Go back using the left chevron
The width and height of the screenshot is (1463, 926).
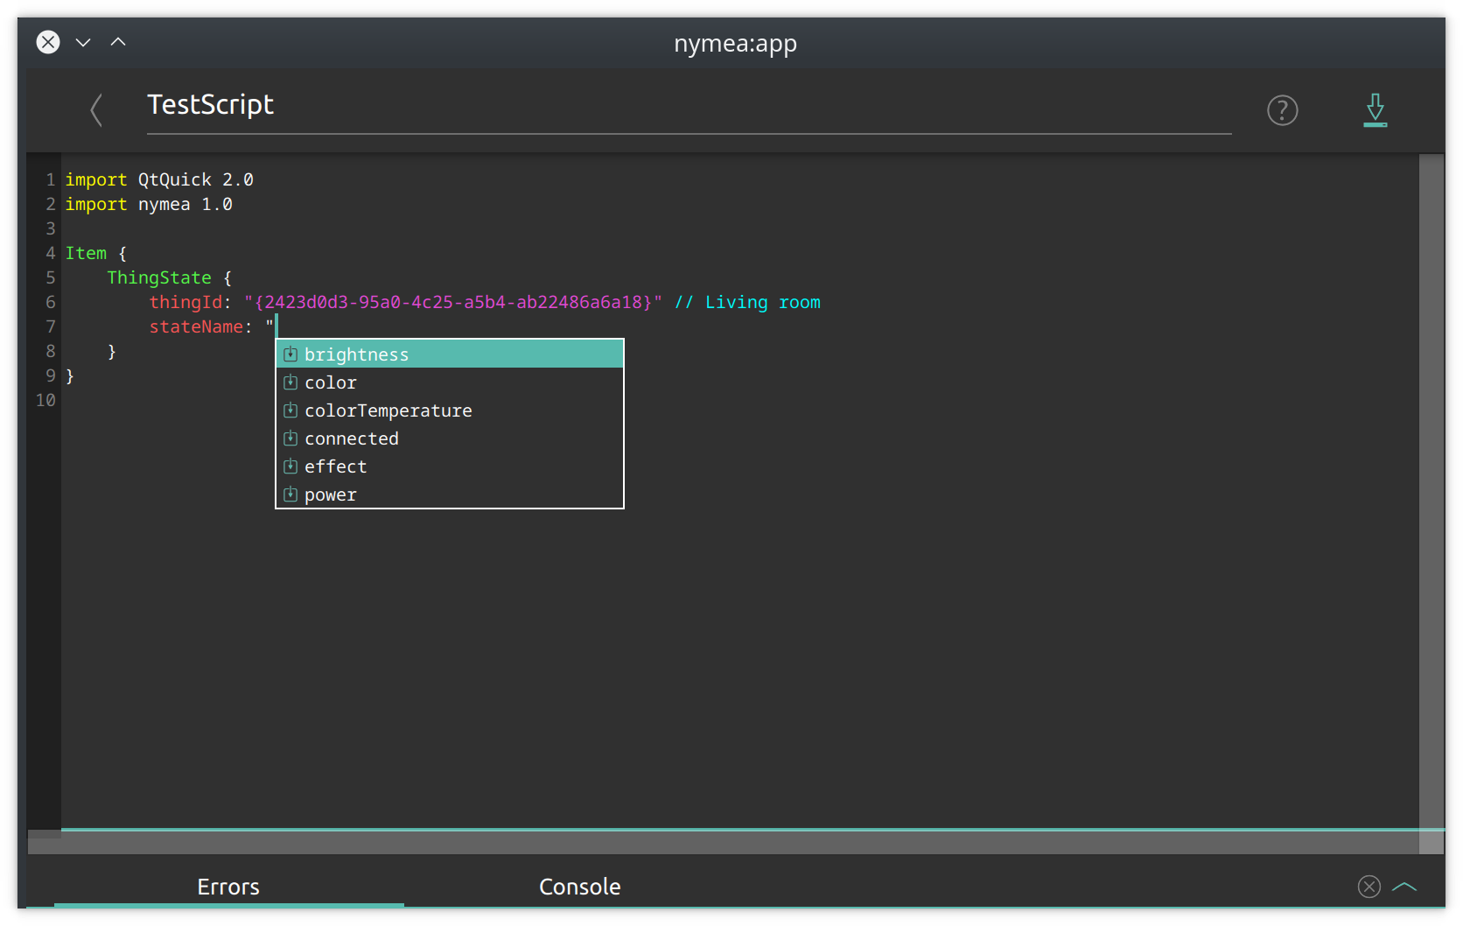[96, 110]
